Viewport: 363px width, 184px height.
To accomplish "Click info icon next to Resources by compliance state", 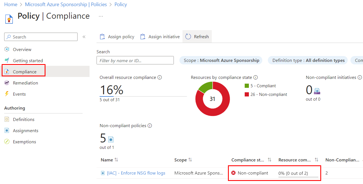I will point(255,78).
